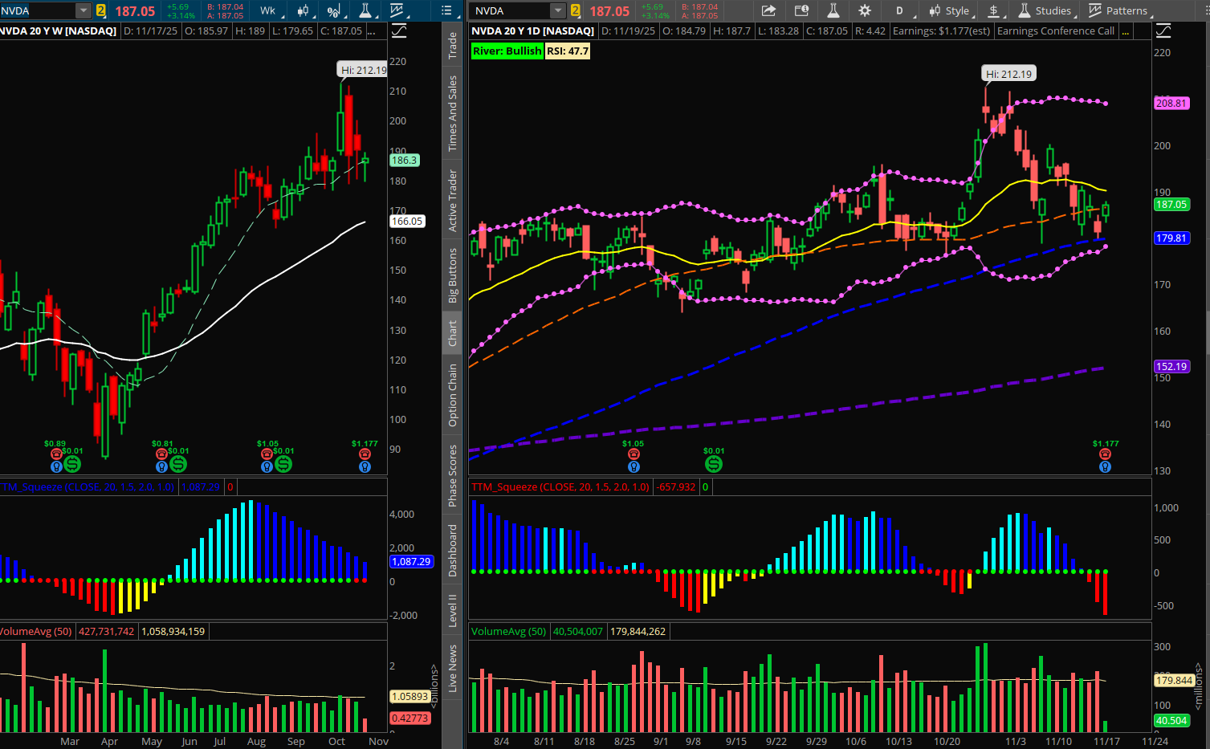
Task: Click daily TTM_Squeeze study label
Action: coord(560,487)
